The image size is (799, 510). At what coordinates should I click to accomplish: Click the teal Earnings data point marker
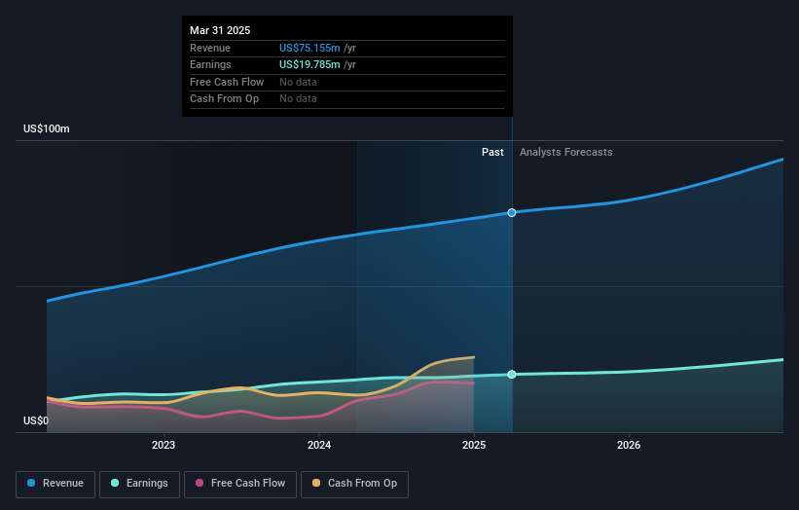(512, 375)
